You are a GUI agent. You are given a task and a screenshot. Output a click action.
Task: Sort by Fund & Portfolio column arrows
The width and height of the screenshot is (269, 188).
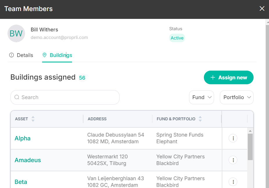click(x=200, y=119)
